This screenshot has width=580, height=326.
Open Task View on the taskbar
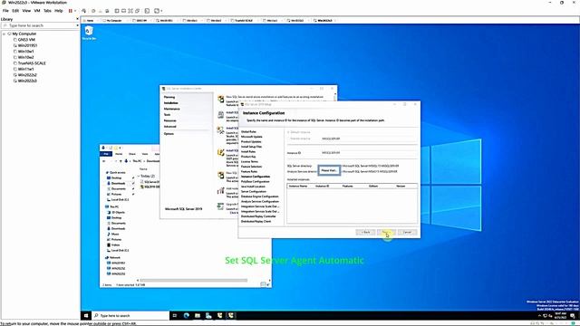click(175, 316)
